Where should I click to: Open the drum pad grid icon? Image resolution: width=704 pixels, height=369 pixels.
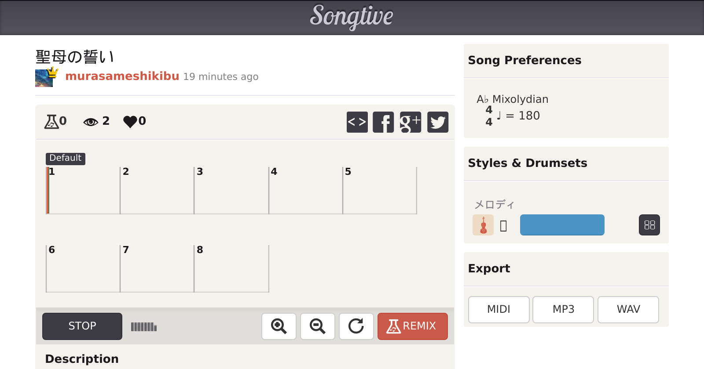pos(649,225)
